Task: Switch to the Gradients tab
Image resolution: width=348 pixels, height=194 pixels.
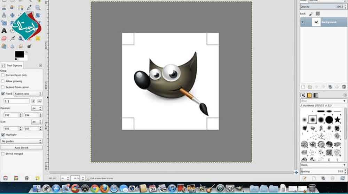Action: pos(316,95)
